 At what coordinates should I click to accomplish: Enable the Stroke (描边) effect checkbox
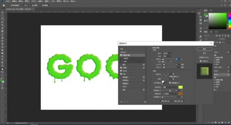pyautogui.click(x=121, y=65)
